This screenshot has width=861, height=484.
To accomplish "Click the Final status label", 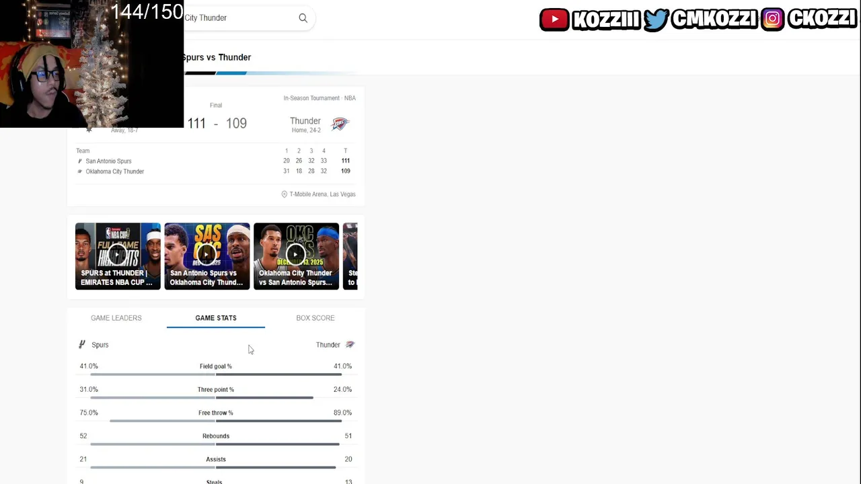I will pos(216,105).
